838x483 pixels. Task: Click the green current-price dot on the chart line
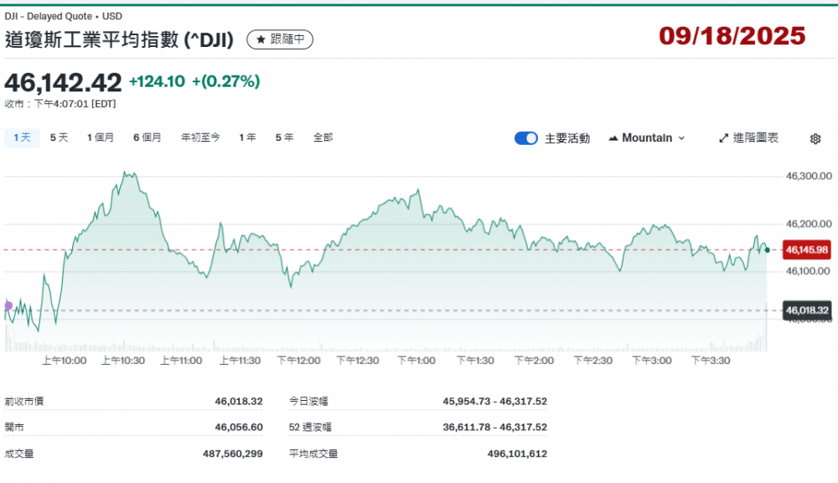click(x=767, y=250)
